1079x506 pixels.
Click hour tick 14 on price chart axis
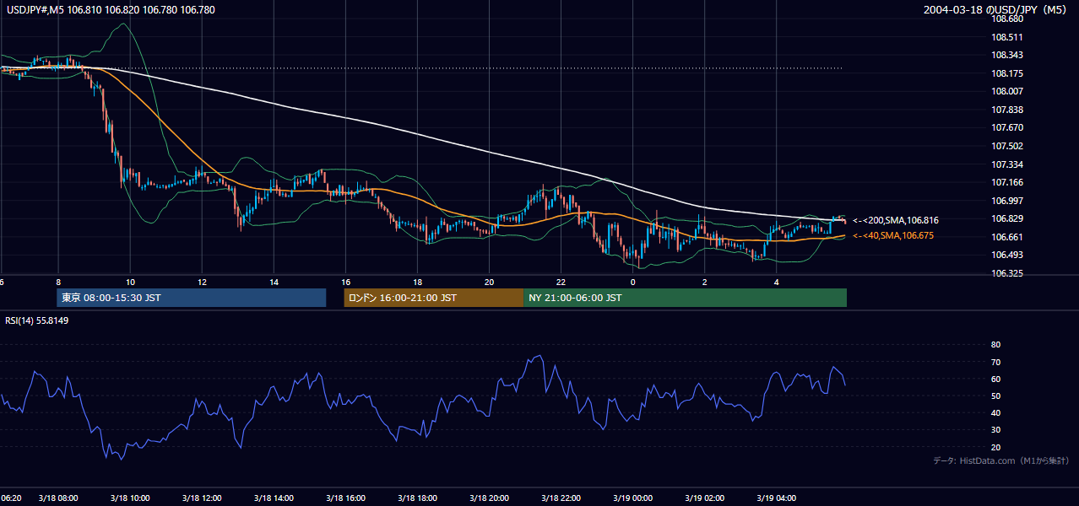point(274,283)
